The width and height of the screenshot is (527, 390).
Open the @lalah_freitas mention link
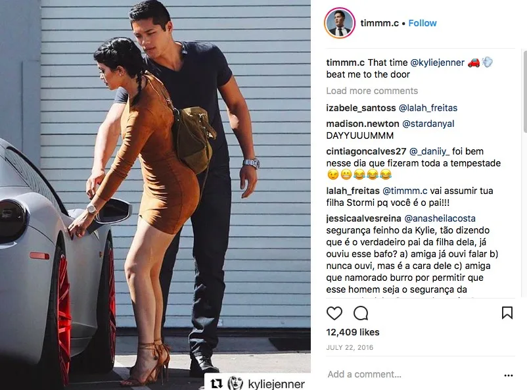tap(428, 108)
